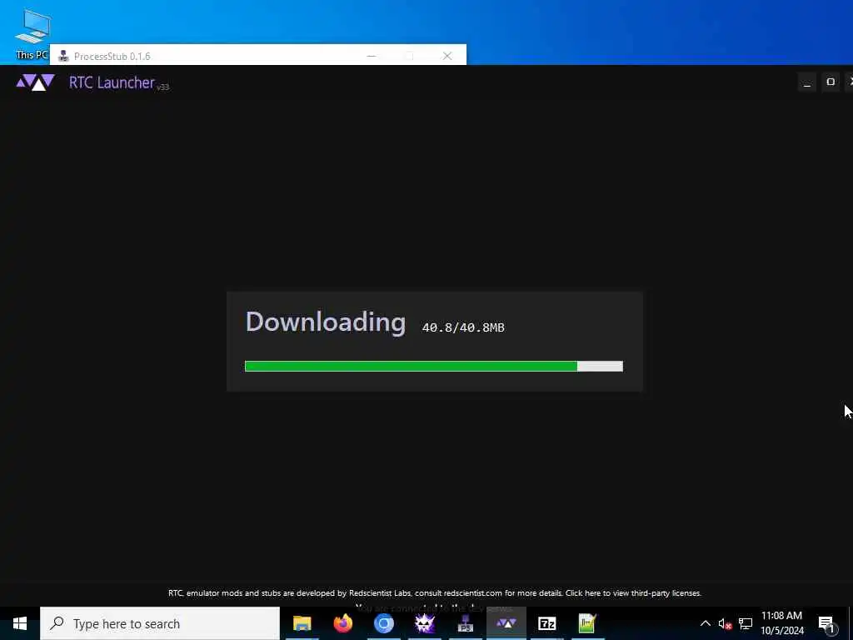Maximize the RTC Launcher window
The width and height of the screenshot is (853, 640).
831,82
